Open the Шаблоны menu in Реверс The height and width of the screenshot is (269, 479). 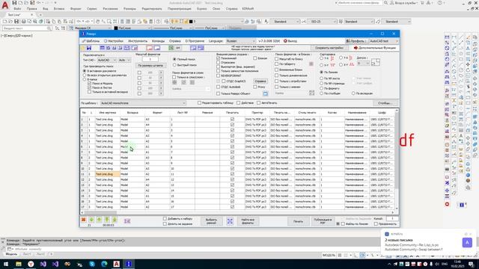coord(91,41)
